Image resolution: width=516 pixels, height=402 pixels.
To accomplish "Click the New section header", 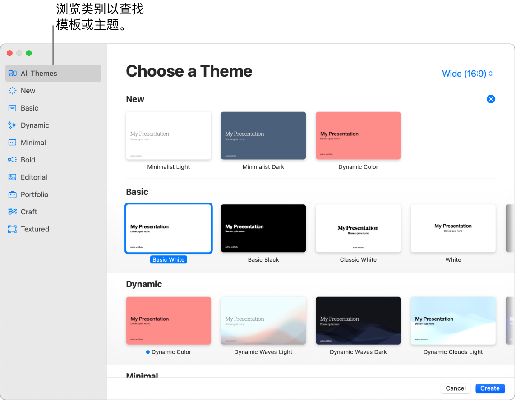I will click(x=135, y=99).
